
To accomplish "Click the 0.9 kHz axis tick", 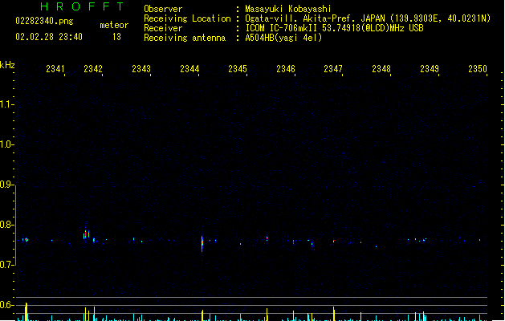I will point(6,185).
